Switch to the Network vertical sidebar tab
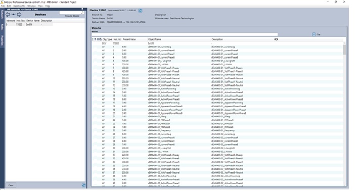This screenshot has height=191, width=363. coord(2,14)
